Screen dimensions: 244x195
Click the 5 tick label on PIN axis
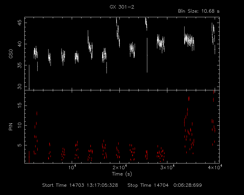point(20,145)
